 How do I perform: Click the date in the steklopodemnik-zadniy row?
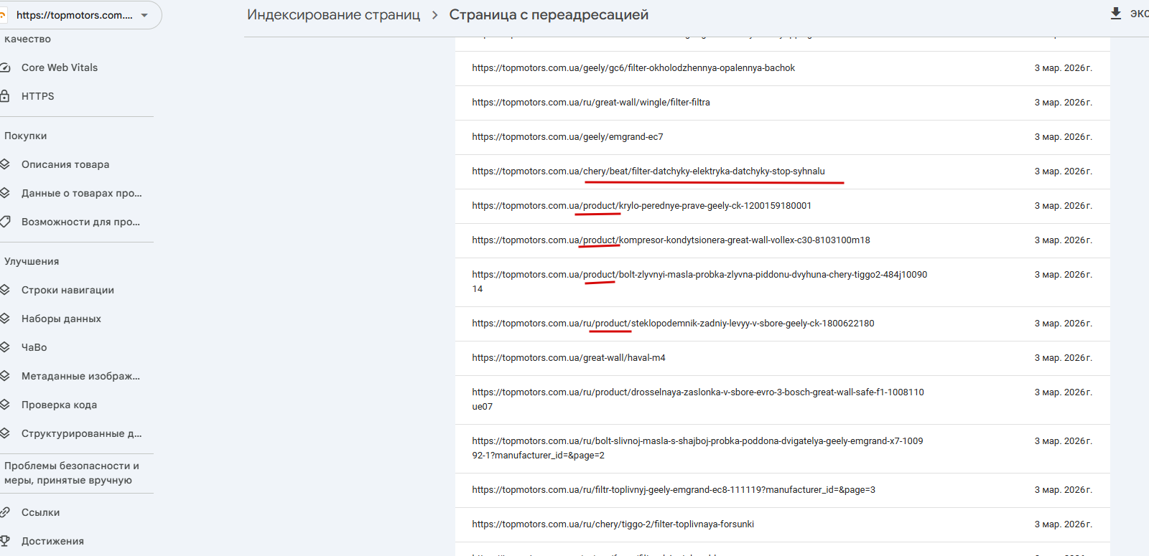[1063, 324]
